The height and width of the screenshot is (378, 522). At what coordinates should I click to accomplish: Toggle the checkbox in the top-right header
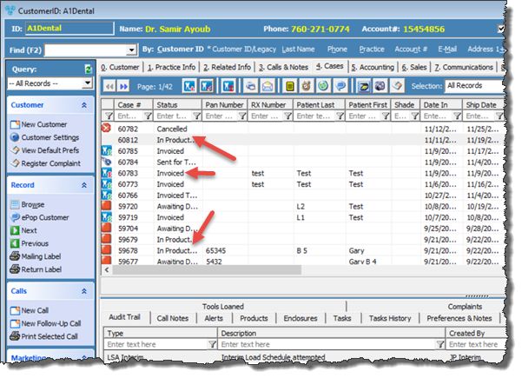[499, 29]
